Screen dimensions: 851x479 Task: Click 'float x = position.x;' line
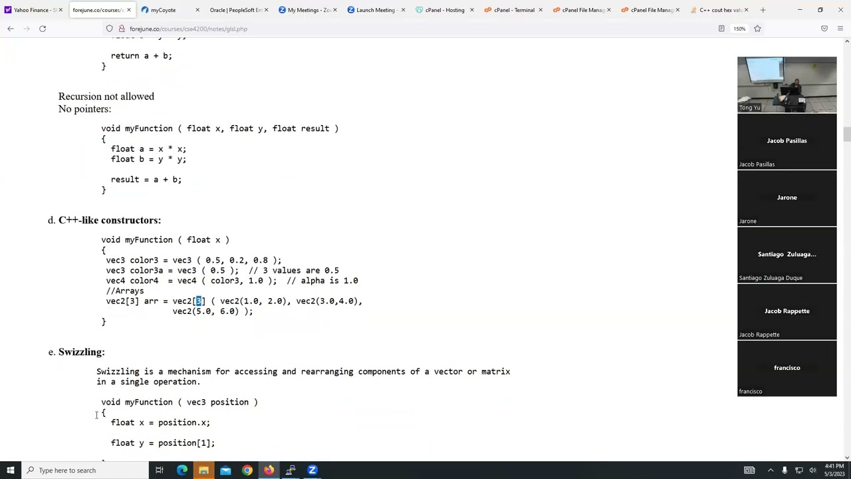pyautogui.click(x=160, y=422)
